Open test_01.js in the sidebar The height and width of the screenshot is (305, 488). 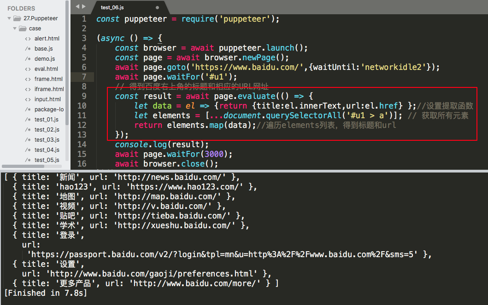coord(47,120)
